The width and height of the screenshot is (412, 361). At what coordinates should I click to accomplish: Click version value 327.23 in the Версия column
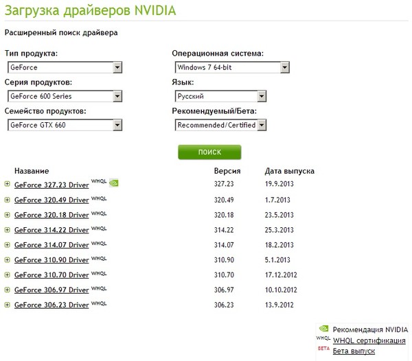tap(224, 184)
